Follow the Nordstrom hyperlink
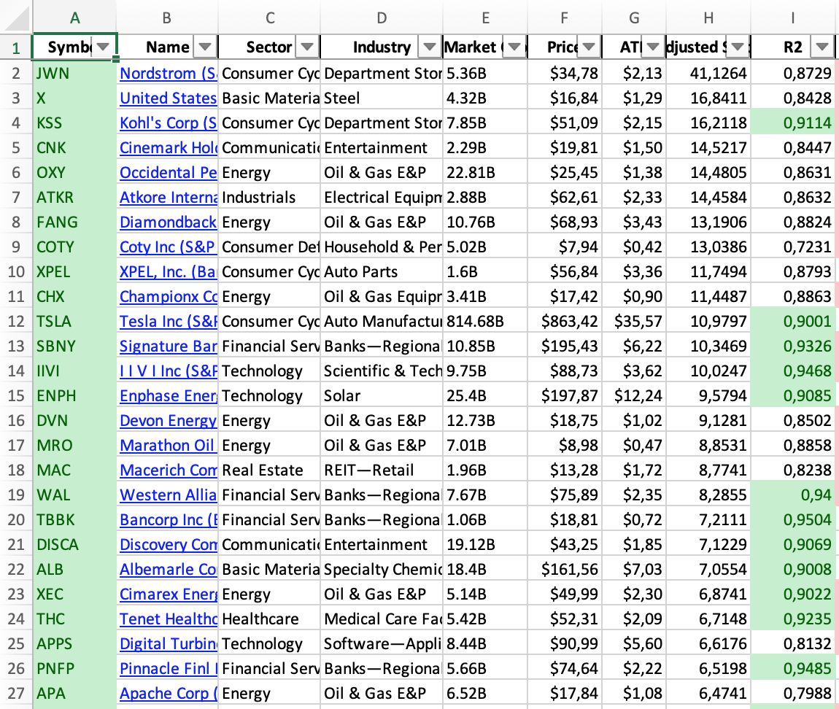 pyautogui.click(x=168, y=71)
